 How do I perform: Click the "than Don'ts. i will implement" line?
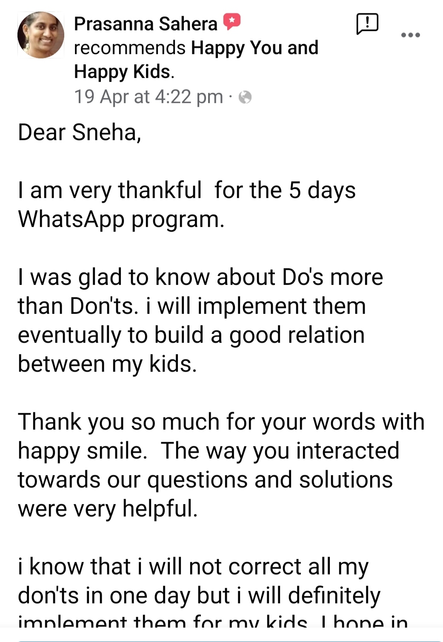191,306
